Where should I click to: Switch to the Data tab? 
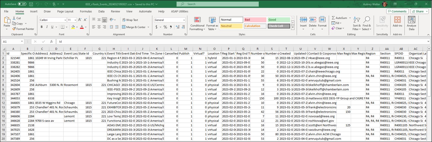point(101,12)
